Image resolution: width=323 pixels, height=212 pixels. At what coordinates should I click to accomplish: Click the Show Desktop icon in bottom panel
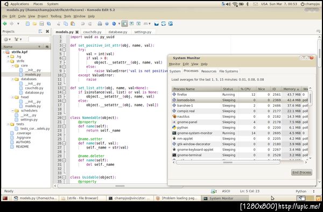pos(5,198)
